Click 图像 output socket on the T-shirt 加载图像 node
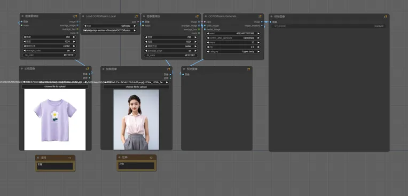 [x=89, y=74]
